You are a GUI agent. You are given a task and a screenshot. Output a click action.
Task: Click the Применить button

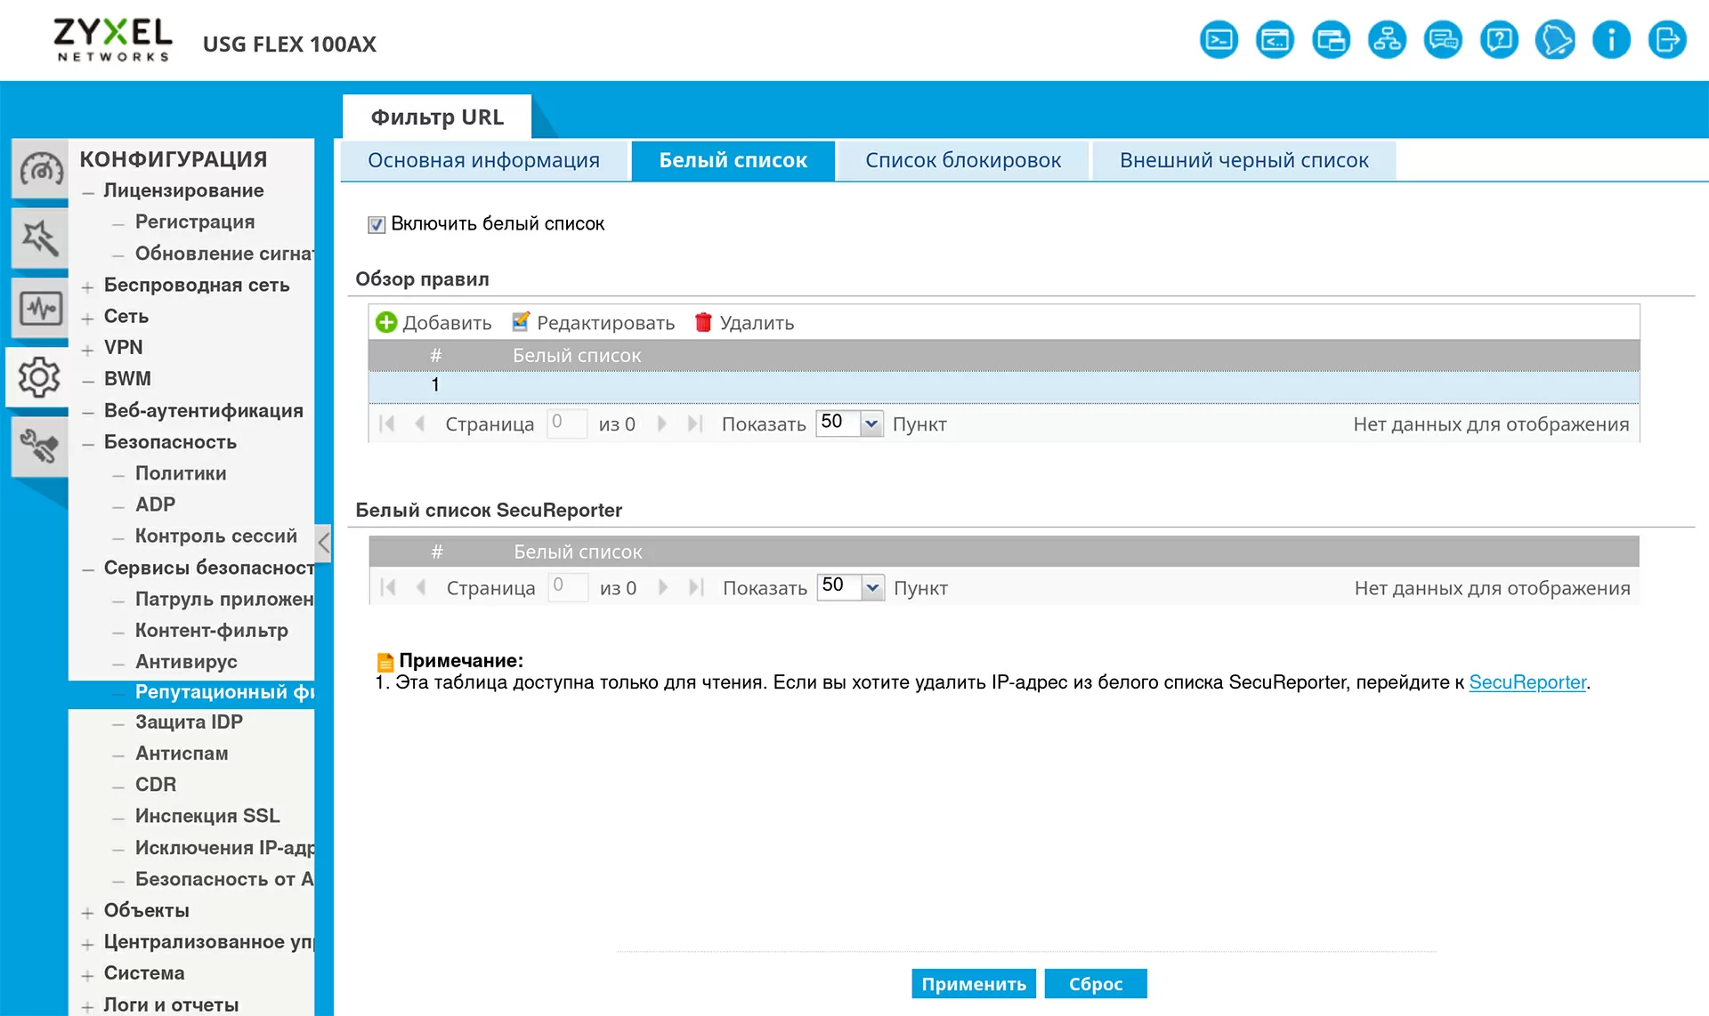pos(974,983)
